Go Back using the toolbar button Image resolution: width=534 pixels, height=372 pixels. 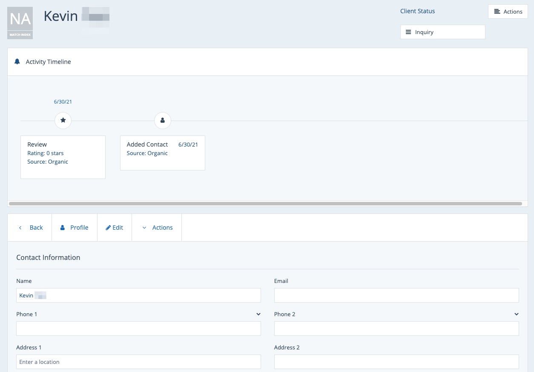click(30, 228)
